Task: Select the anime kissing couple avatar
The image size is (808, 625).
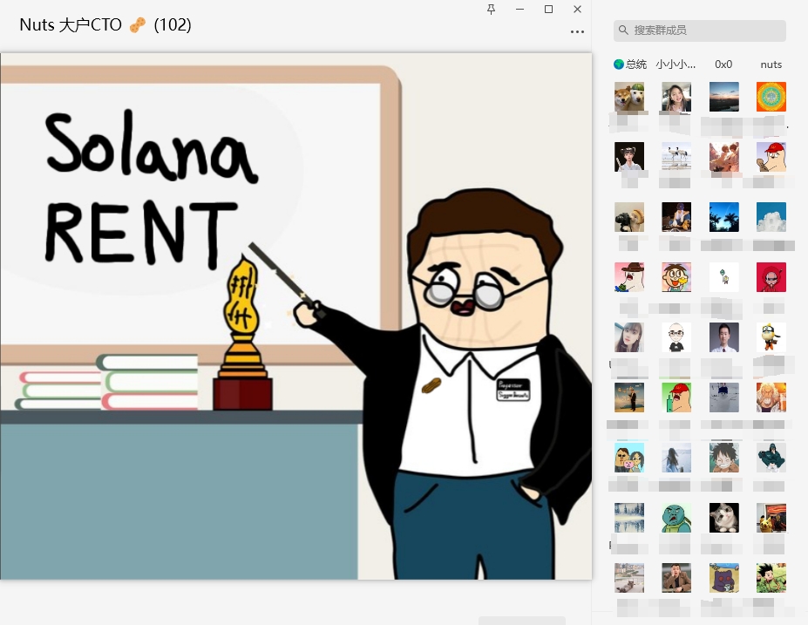Action: (x=724, y=157)
